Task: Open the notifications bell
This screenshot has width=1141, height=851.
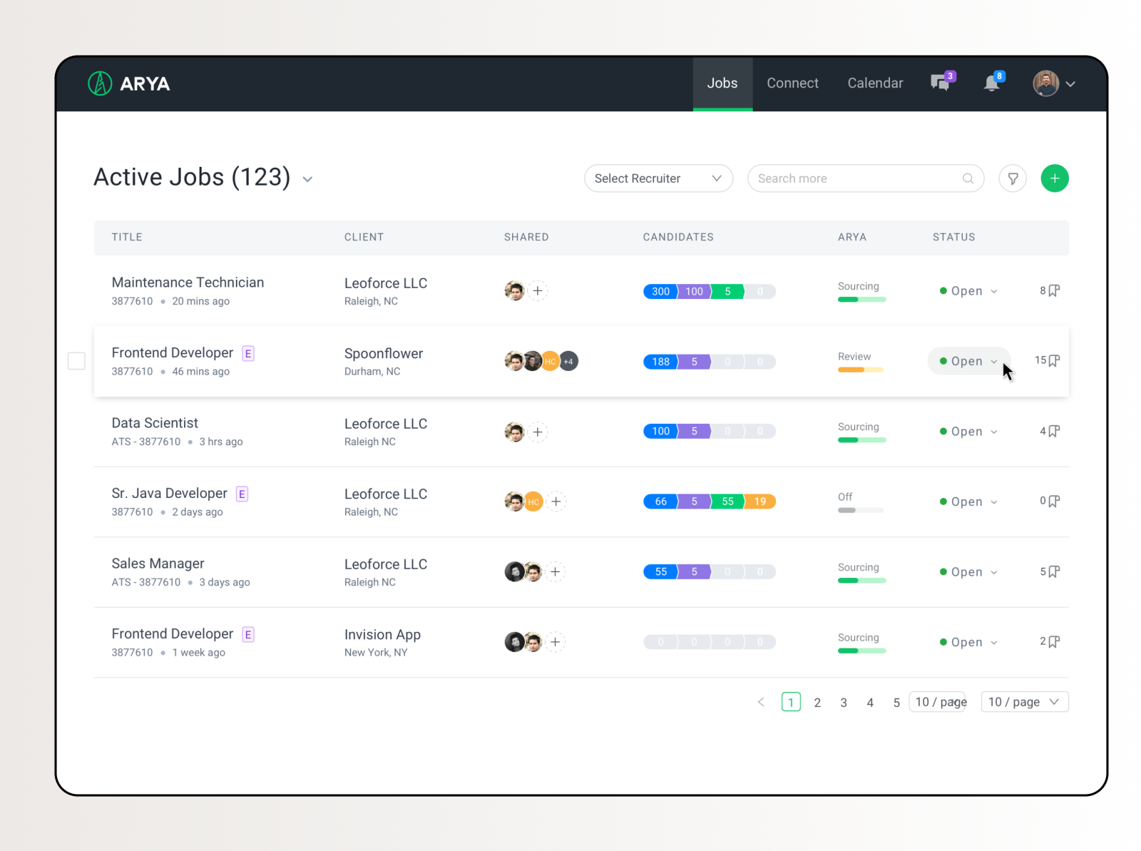Action: [992, 83]
